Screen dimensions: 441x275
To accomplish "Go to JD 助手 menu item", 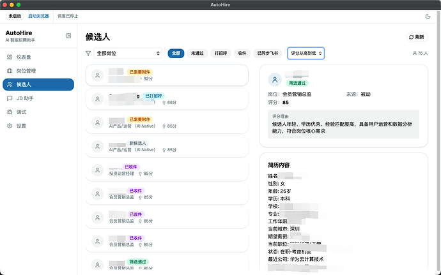I will click(38, 98).
